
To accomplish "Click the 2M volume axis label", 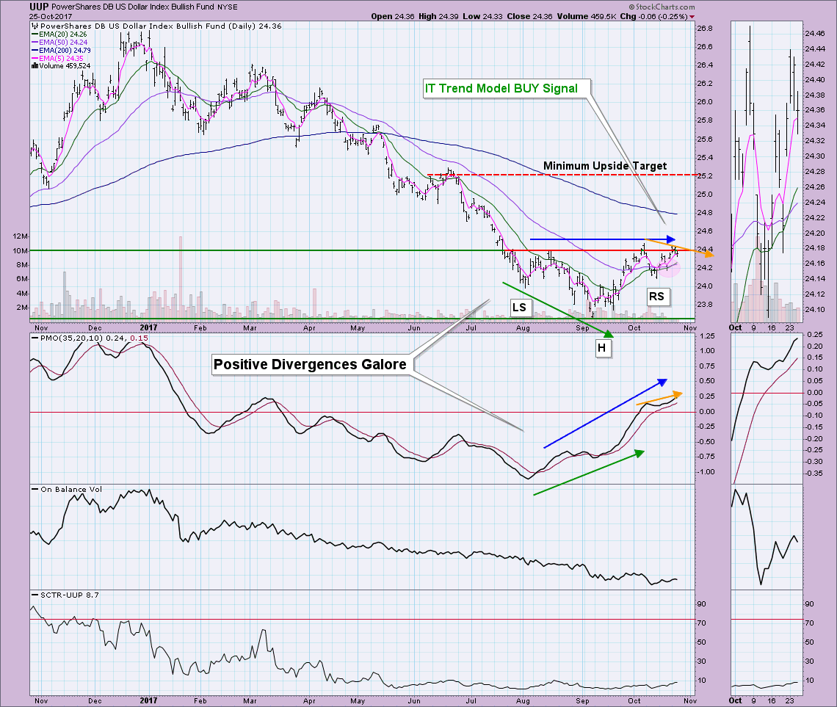I will click(x=23, y=308).
